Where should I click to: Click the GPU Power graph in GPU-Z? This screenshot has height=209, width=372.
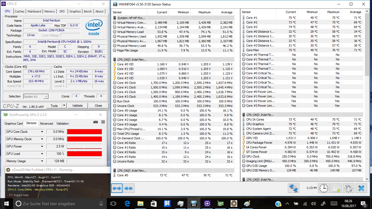(x=84, y=146)
